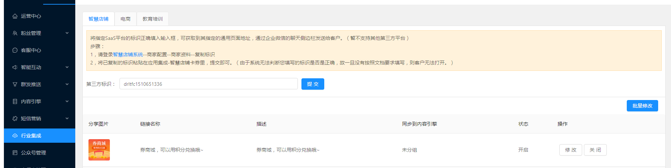671x168 pixels.
Task: Click 关闭 for 券商城 row
Action: [x=595, y=150]
